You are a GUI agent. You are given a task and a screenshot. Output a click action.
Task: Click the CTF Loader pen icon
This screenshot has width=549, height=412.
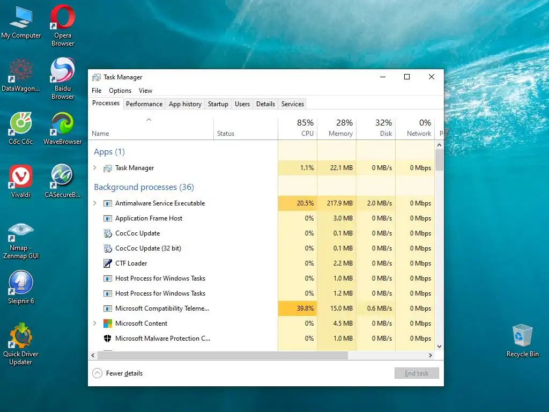tap(107, 263)
